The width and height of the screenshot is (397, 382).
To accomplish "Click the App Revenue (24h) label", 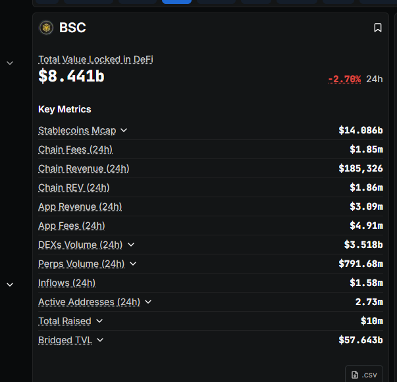I will click(80, 206).
